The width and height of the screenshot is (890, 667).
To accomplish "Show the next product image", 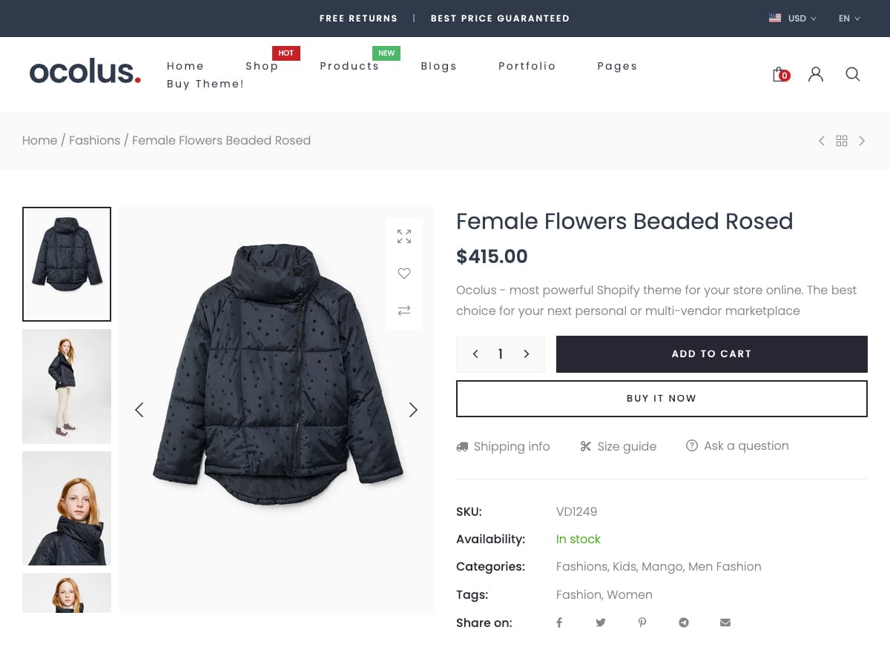I will (413, 410).
